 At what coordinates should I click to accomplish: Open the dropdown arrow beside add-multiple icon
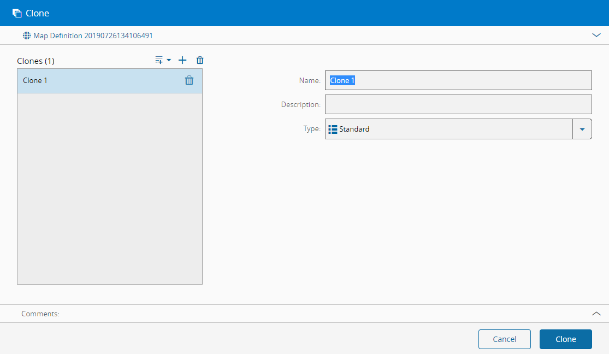(169, 60)
